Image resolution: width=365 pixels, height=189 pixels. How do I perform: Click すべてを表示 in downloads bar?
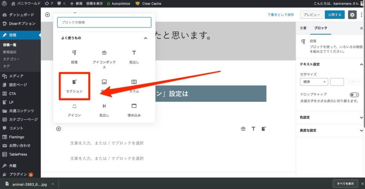pos(345,183)
